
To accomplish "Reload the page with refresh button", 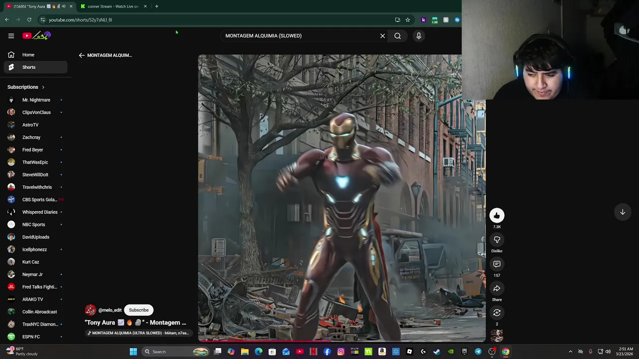I will [x=29, y=20].
